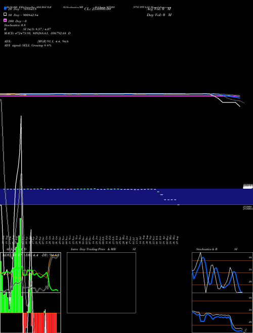Click the ADX line chart panel
Screen dimensions: 253x333
click(30, 272)
